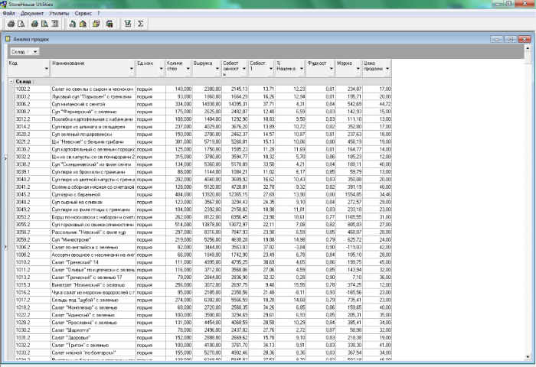Screen dimensions: 536x367
Task: Open the Марка column filter dropdown
Action: 357,69
